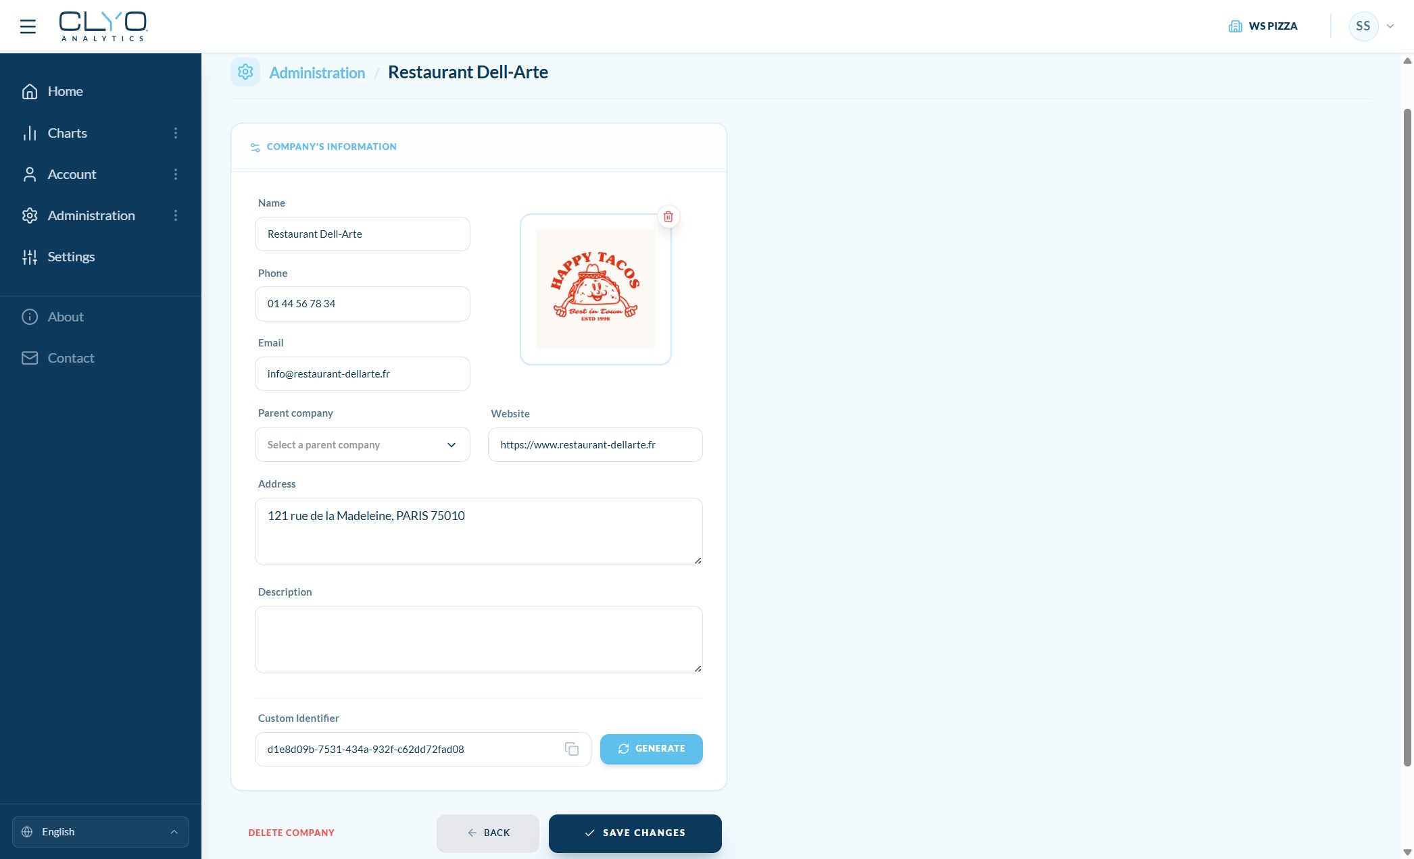Go to Home in sidebar
Viewport: 1414px width, 859px height.
[x=65, y=91]
